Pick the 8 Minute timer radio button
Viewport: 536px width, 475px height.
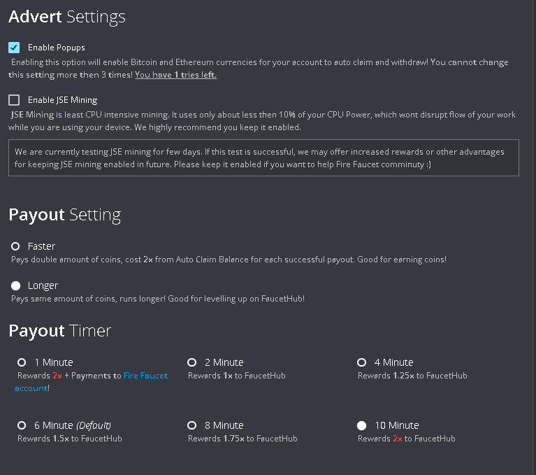[191, 425]
